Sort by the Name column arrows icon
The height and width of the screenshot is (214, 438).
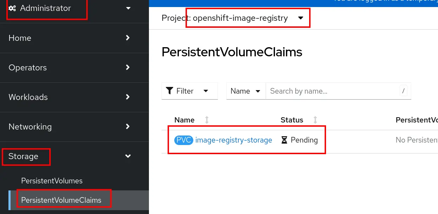[207, 120]
